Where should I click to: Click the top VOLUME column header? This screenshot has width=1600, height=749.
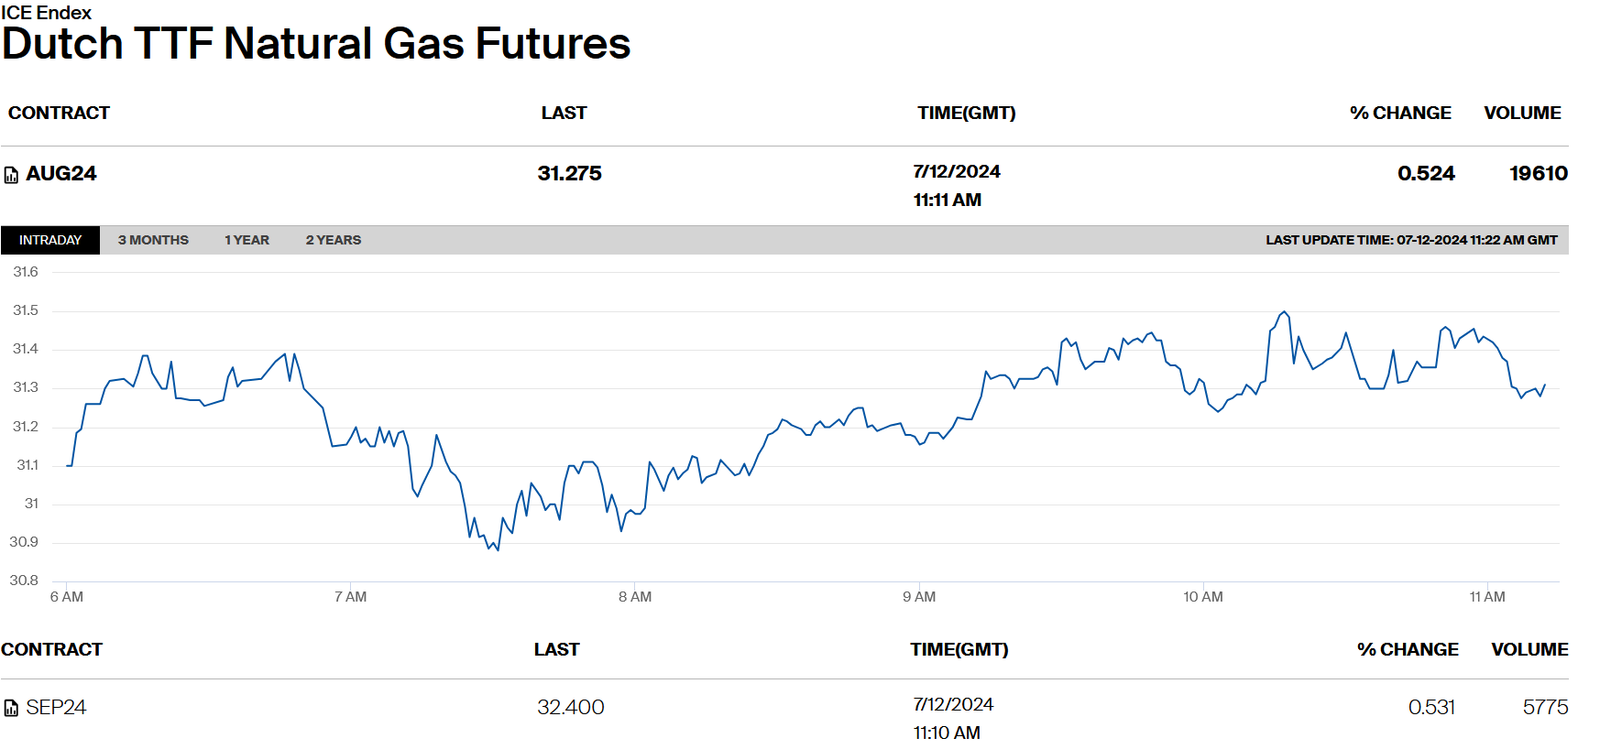point(1522,113)
